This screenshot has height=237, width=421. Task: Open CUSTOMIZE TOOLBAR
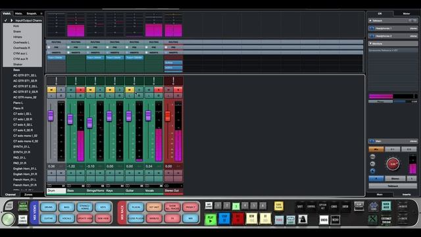pos(386,220)
